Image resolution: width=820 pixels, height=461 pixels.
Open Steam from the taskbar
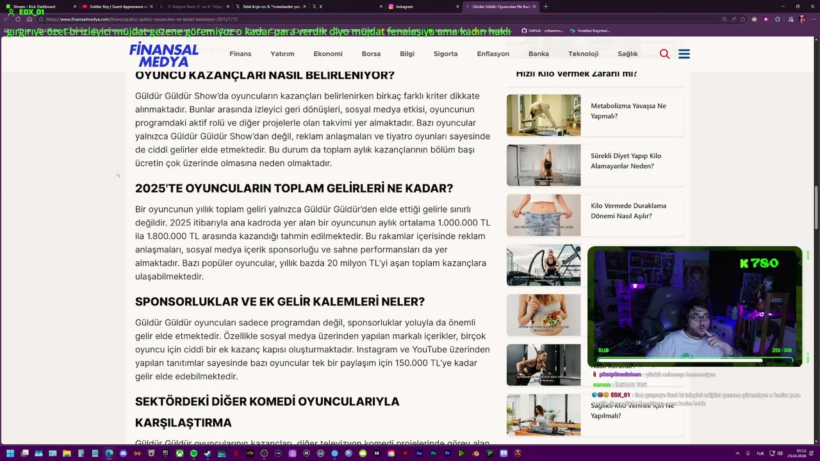point(208,453)
